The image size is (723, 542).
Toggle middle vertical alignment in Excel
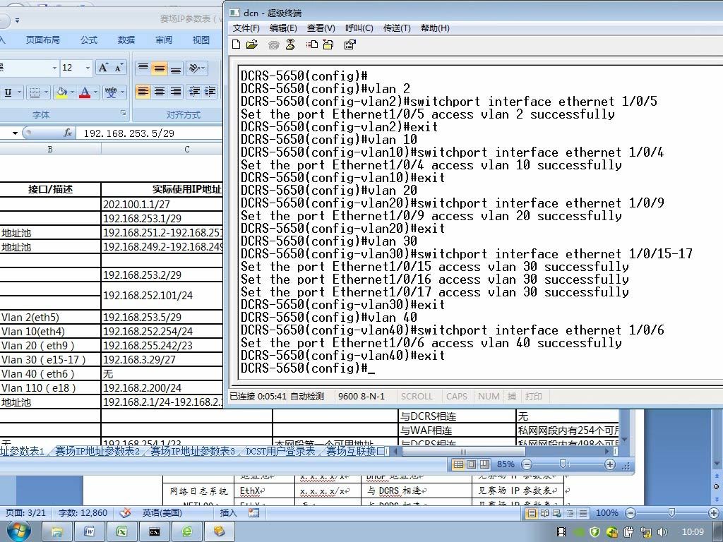159,68
